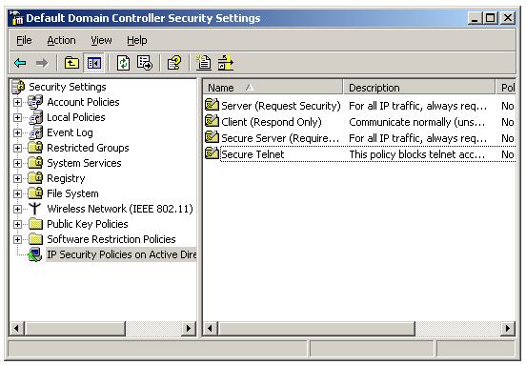This screenshot has height=365, width=526.
Task: Click the Security Settings root icon
Action: [18, 87]
